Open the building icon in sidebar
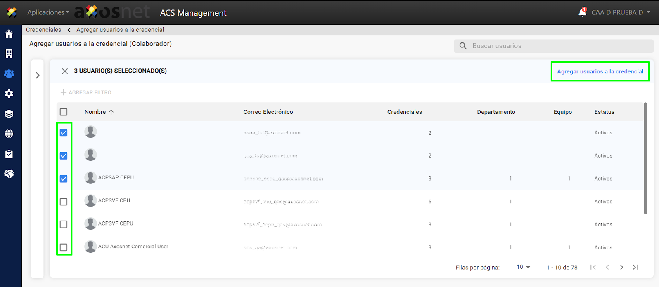 pos(9,54)
